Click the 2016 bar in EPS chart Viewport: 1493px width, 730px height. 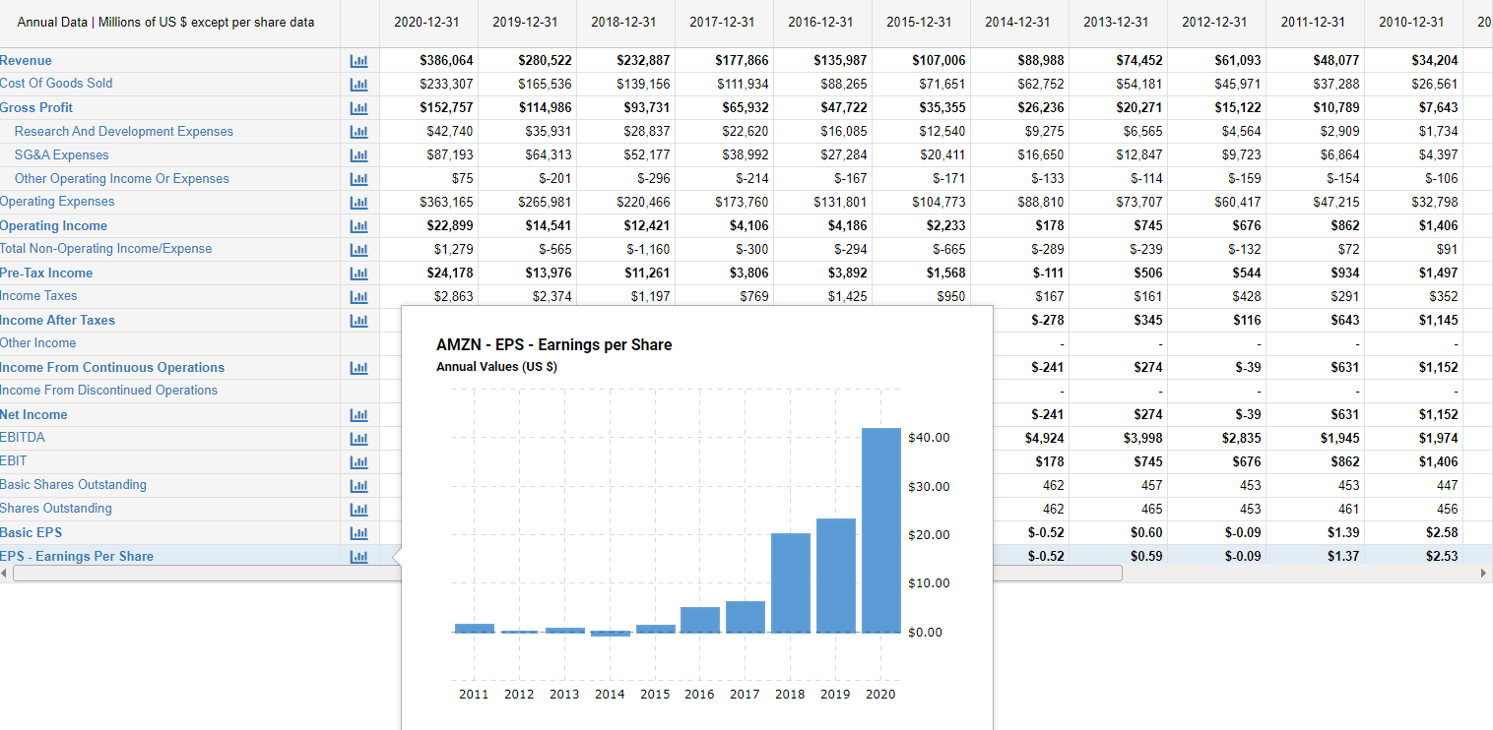[700, 619]
